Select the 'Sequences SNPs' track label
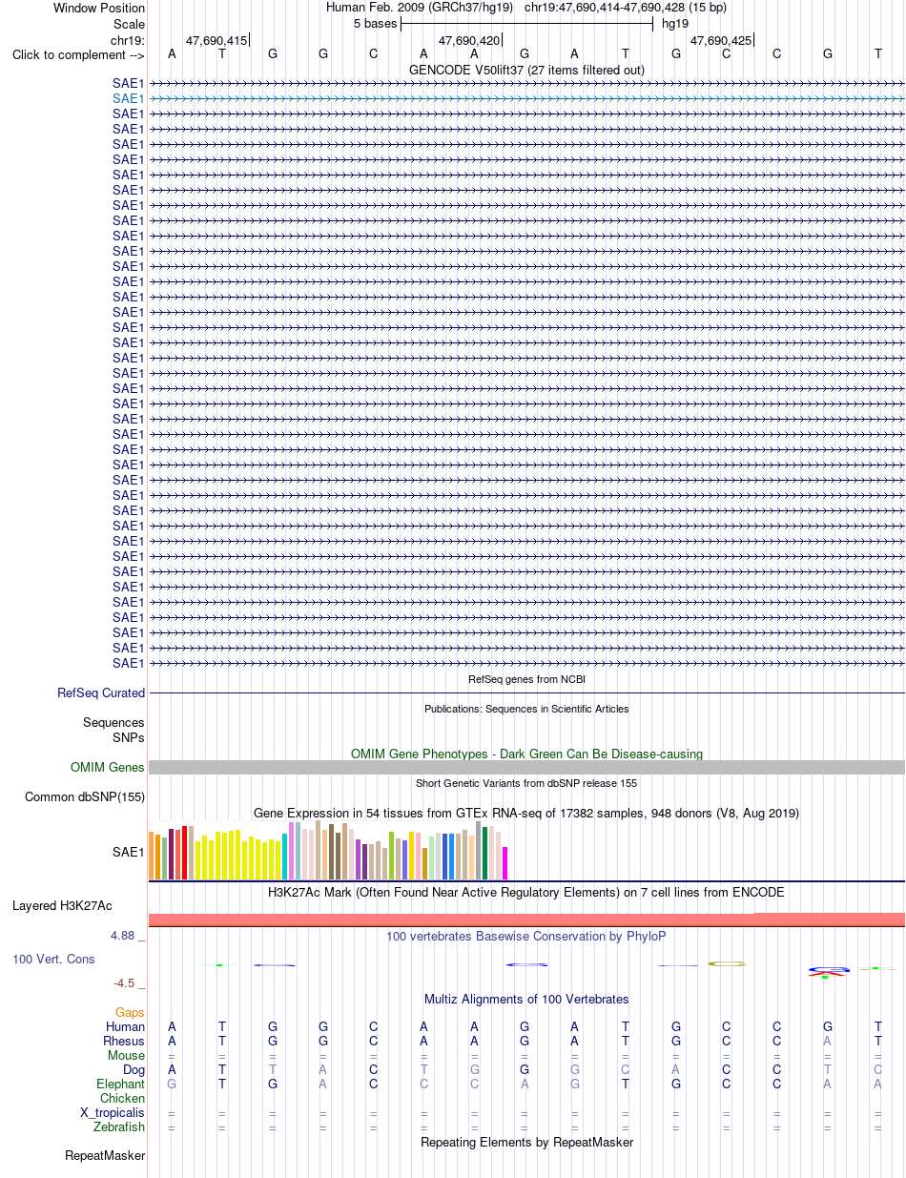The width and height of the screenshot is (906, 1178). coord(113,731)
